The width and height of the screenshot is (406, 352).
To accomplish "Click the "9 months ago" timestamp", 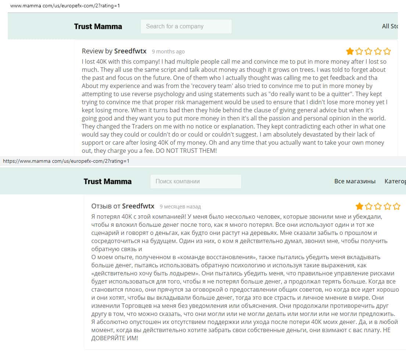I will click(x=168, y=52).
